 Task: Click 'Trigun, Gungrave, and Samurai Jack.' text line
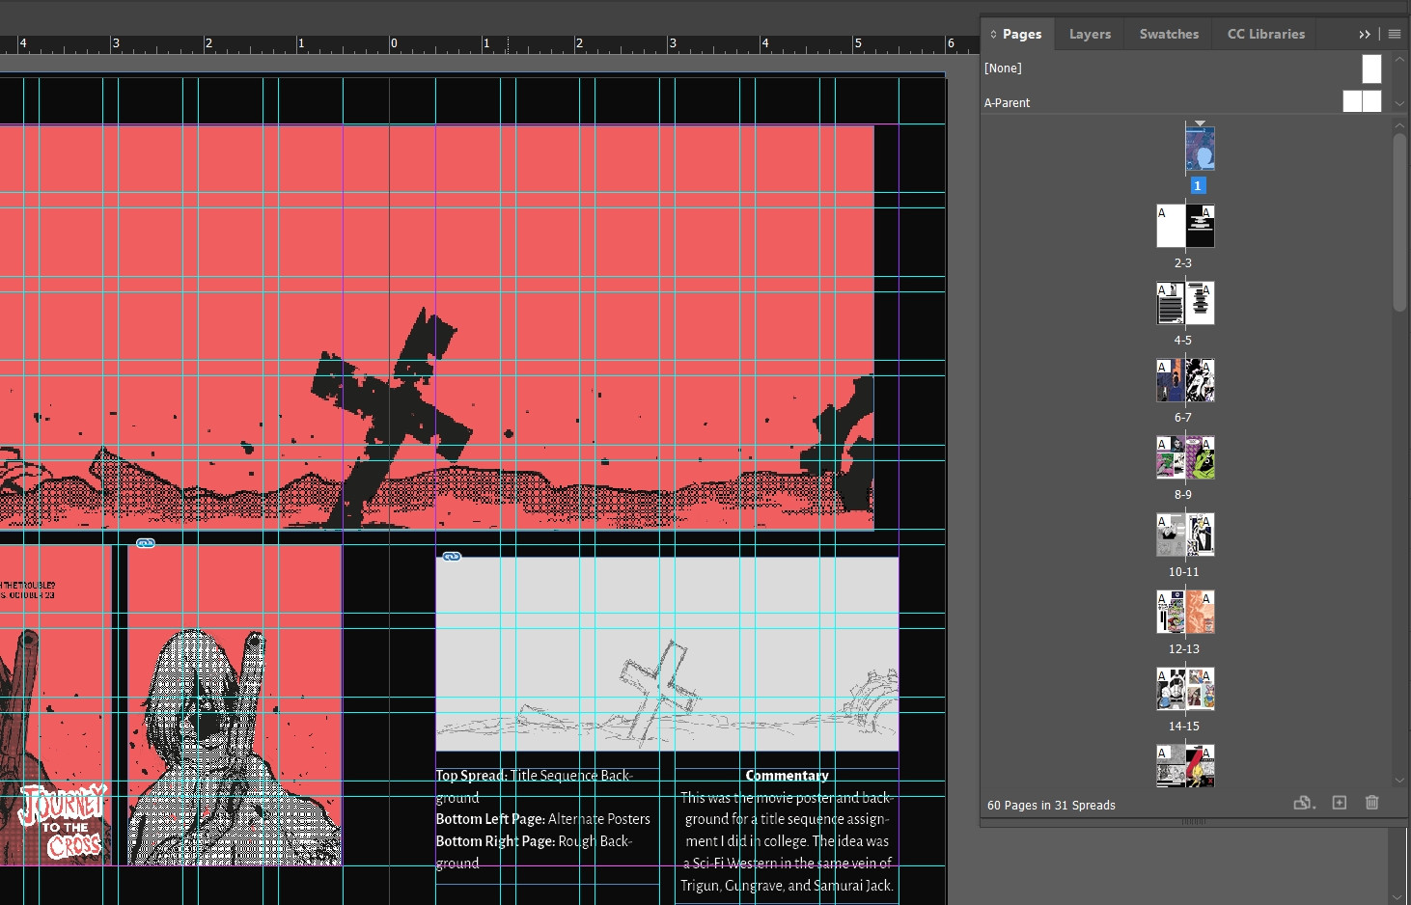pyautogui.click(x=787, y=886)
